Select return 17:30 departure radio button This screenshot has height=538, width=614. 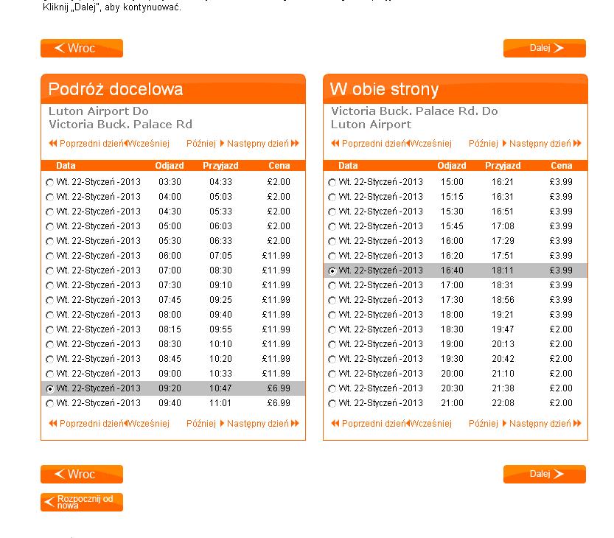click(x=332, y=301)
